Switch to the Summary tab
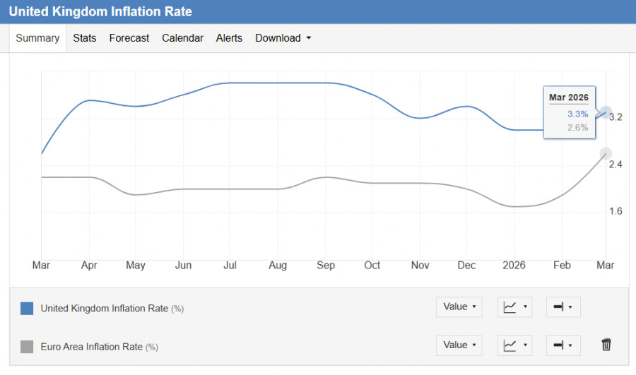Image resolution: width=636 pixels, height=375 pixels. click(37, 38)
